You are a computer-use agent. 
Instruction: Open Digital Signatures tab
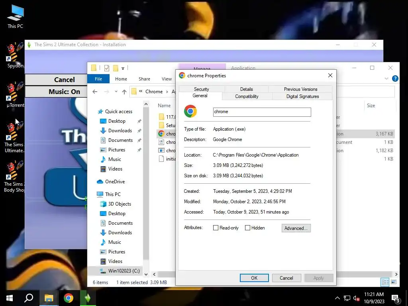pos(302,96)
